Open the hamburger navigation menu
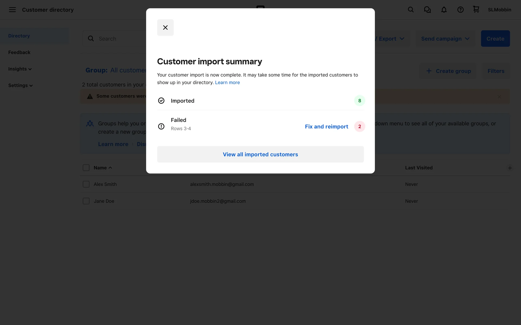 click(12, 10)
